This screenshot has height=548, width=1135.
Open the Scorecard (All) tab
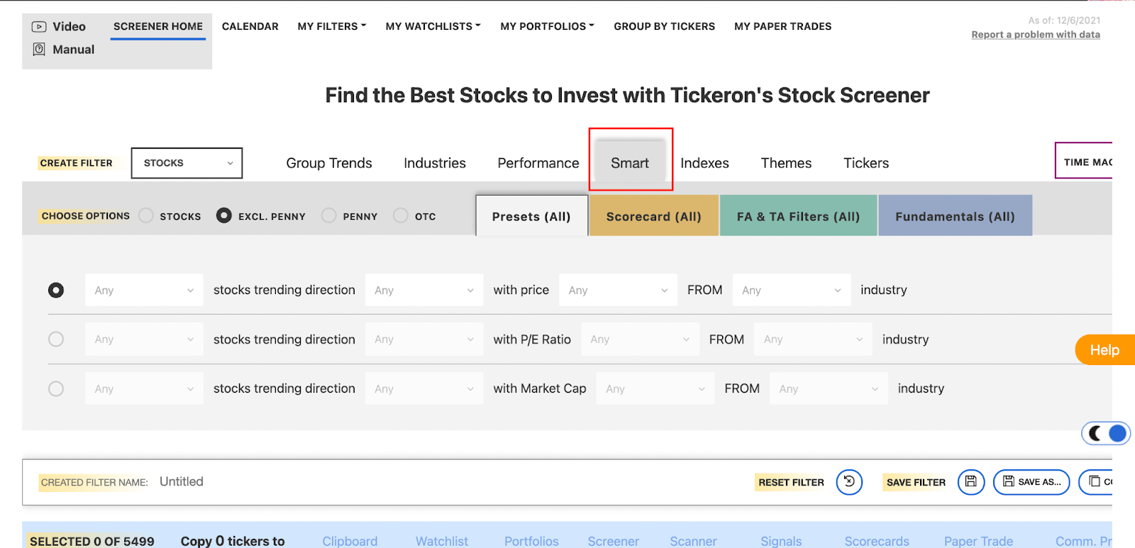653,216
